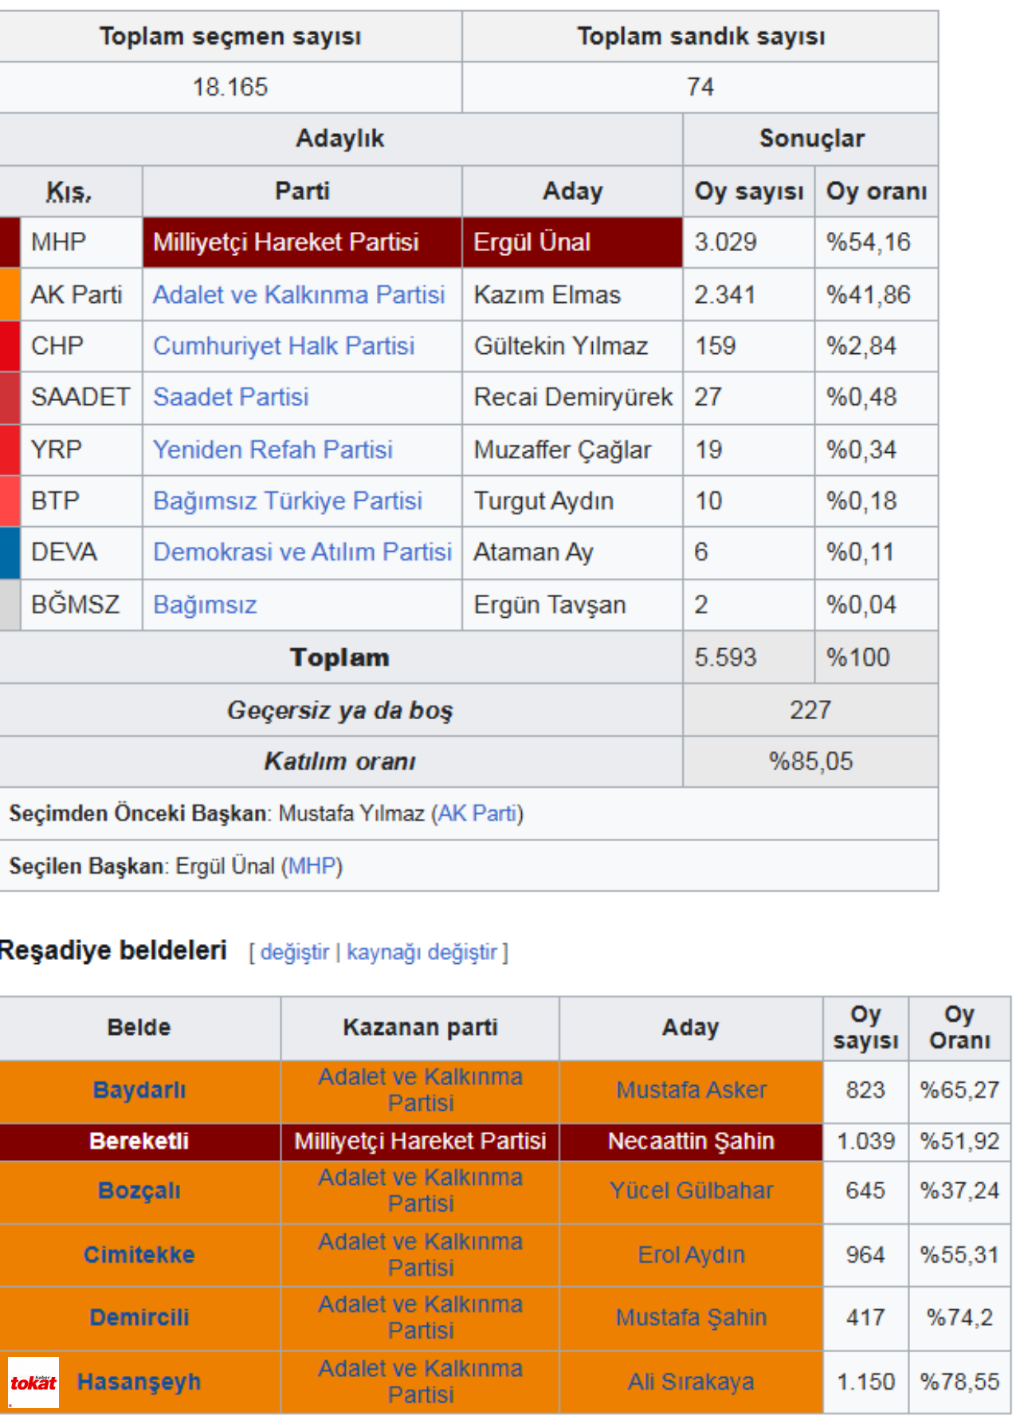Open the Cumhuriyet Halk Partisi link
Screen dimensions: 1020x1416
pos(284,345)
